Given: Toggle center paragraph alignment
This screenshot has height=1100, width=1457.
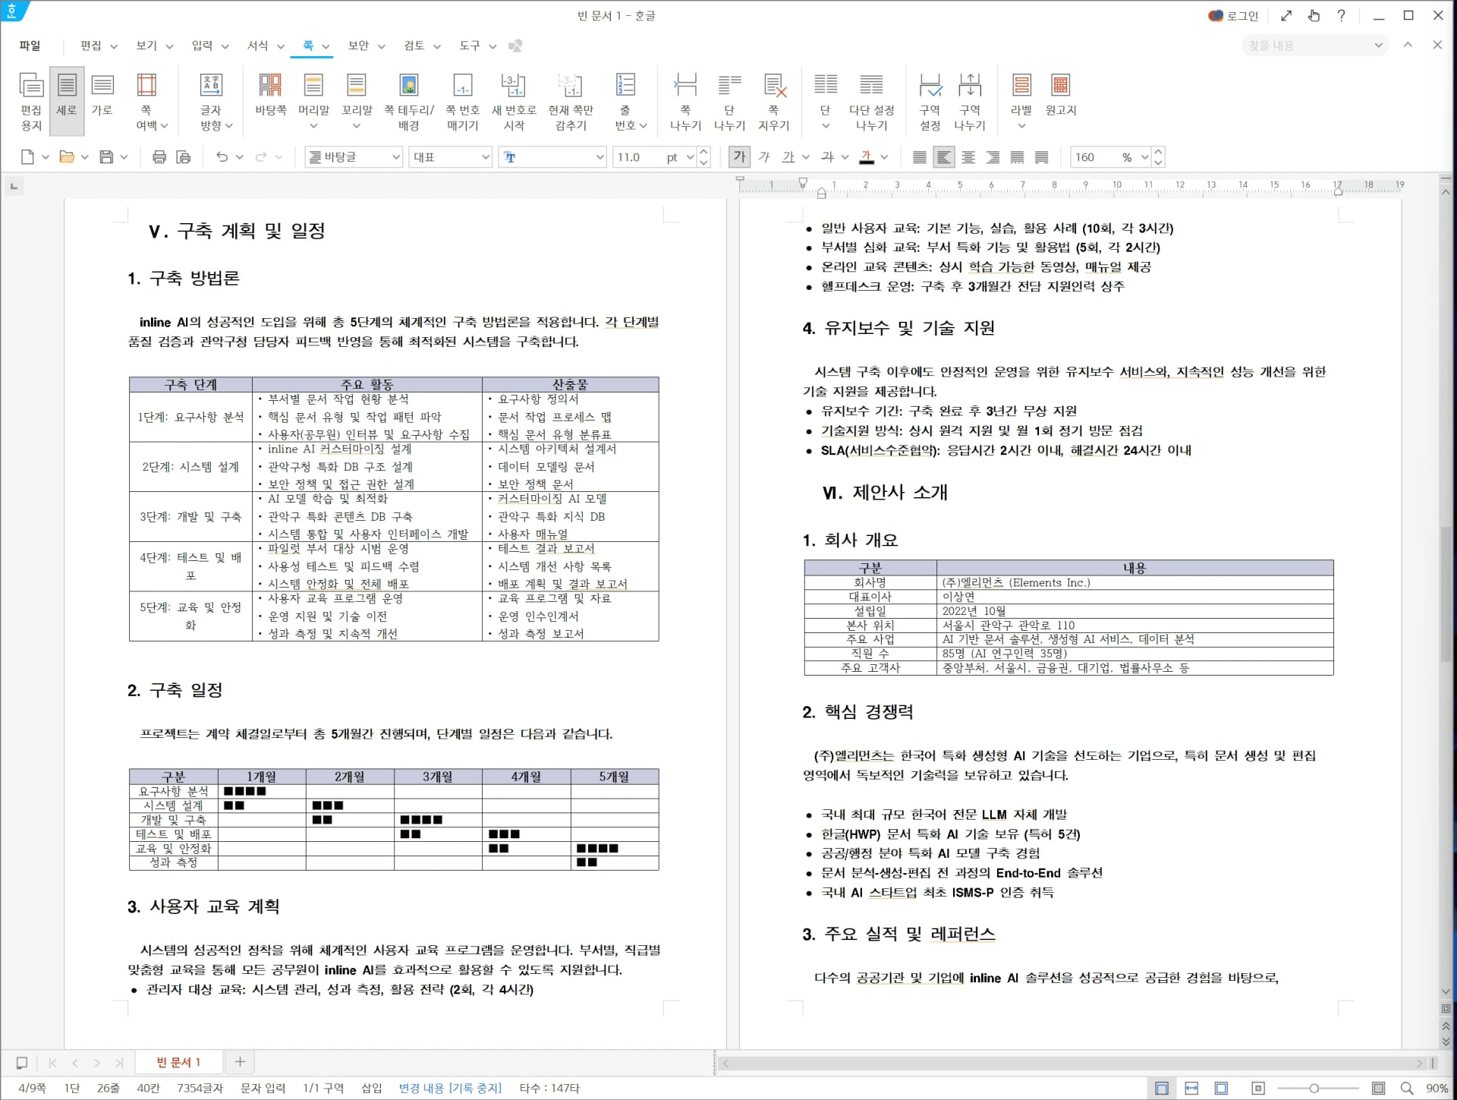Looking at the screenshot, I should tap(968, 157).
